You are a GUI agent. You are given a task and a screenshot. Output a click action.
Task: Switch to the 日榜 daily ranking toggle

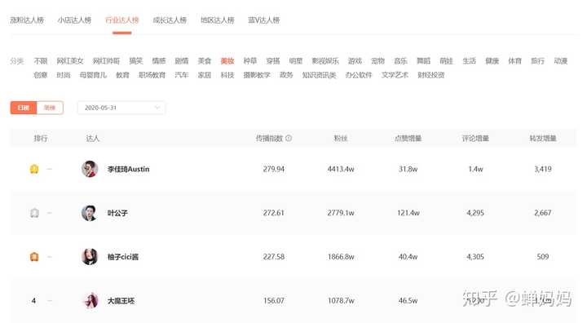point(24,108)
